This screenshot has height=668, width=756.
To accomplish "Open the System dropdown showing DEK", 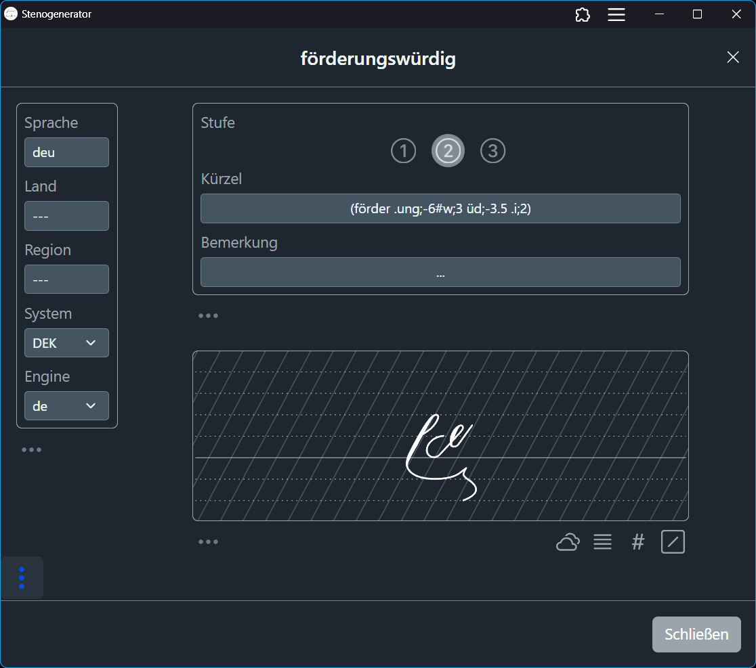I will click(x=66, y=343).
